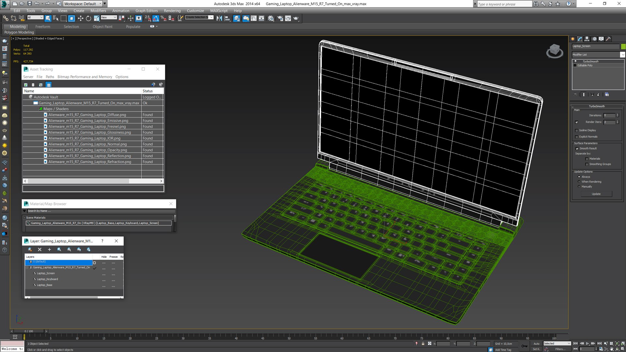Screen dimensions: 626x352
Task: Toggle the Angle Snap tool
Action: click(x=156, y=18)
